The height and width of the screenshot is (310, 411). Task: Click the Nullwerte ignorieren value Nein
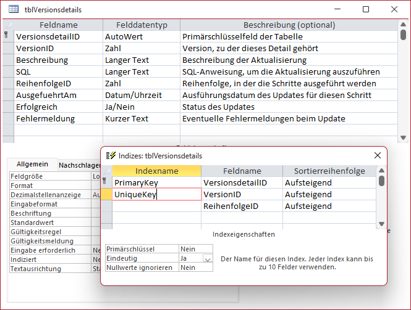tap(195, 267)
